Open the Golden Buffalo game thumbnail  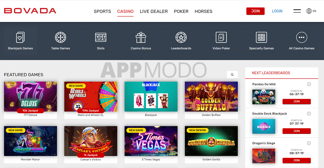211,97
